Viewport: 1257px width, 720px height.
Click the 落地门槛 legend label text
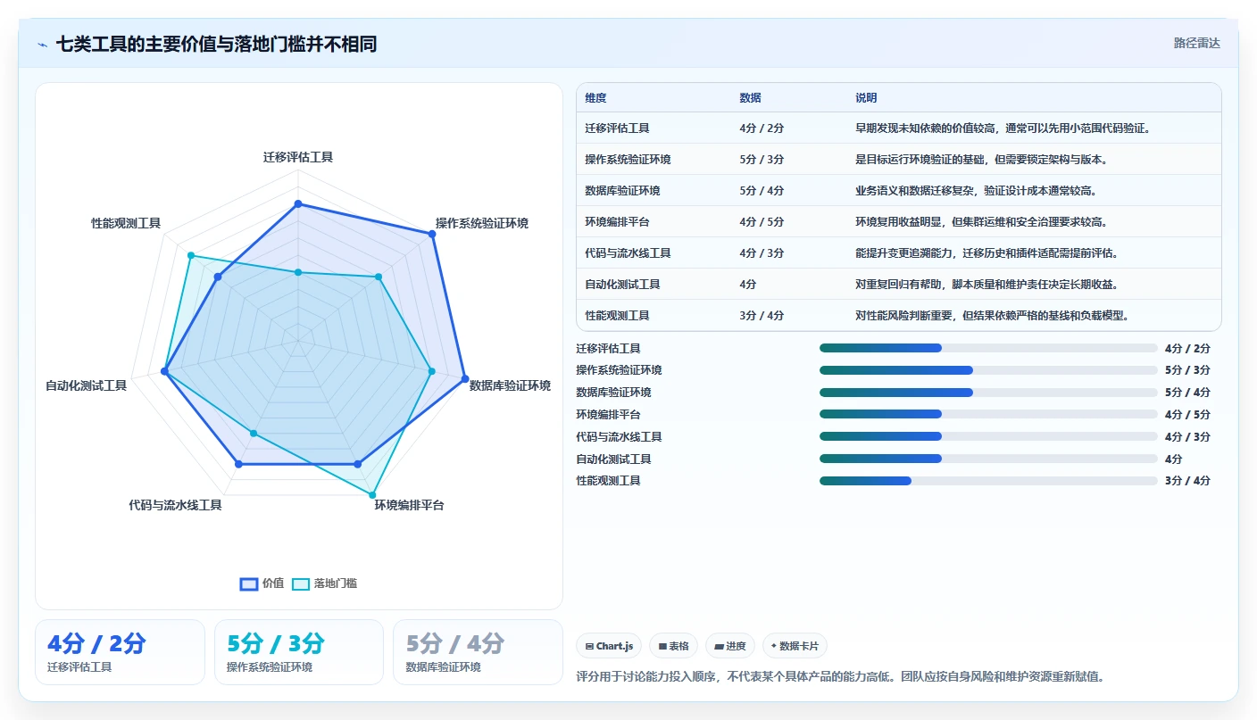(x=336, y=583)
